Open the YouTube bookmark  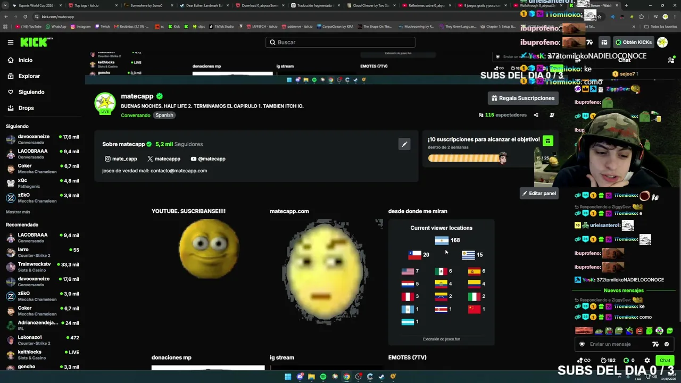(x=29, y=27)
